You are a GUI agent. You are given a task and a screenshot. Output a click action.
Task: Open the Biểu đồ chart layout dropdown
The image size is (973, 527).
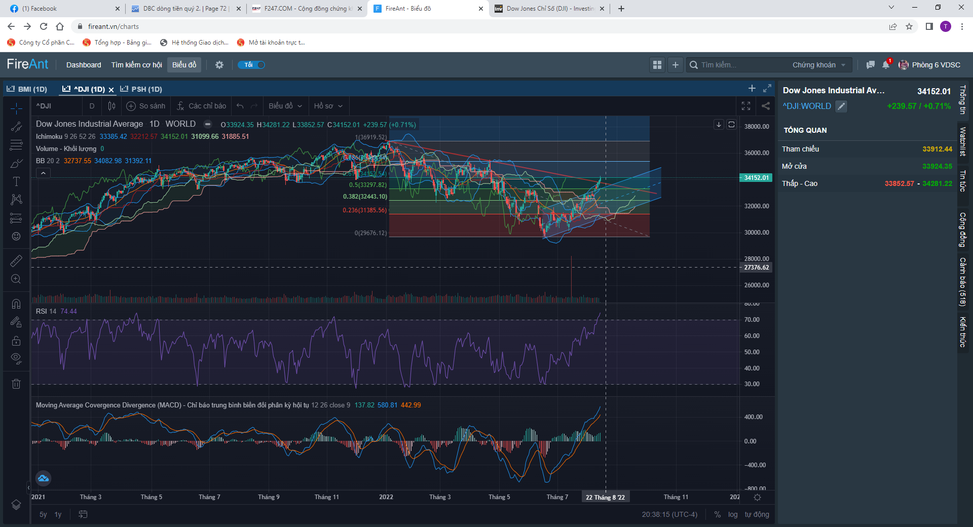click(x=285, y=106)
